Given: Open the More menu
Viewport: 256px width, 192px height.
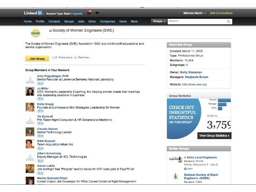Looking at the screenshot, I should coord(134,21).
